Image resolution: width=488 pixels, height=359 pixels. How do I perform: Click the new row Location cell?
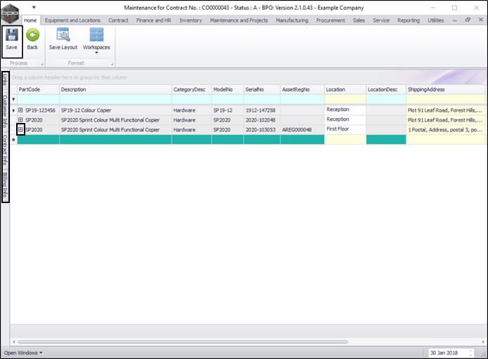(x=345, y=140)
